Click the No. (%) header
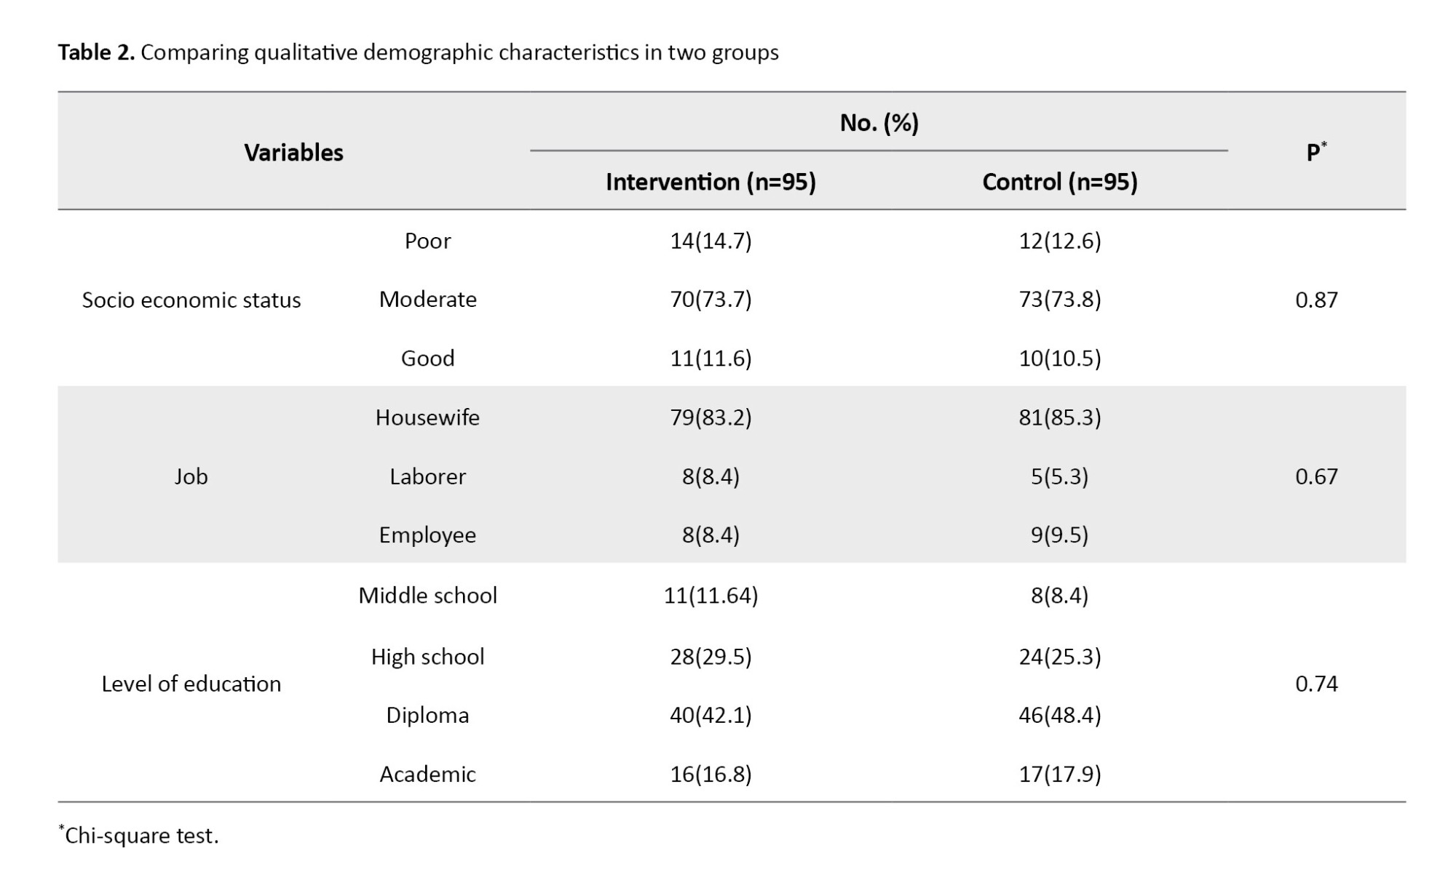 tap(879, 123)
